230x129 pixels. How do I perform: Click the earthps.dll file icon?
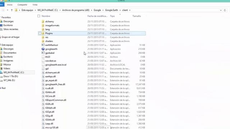[43, 76]
